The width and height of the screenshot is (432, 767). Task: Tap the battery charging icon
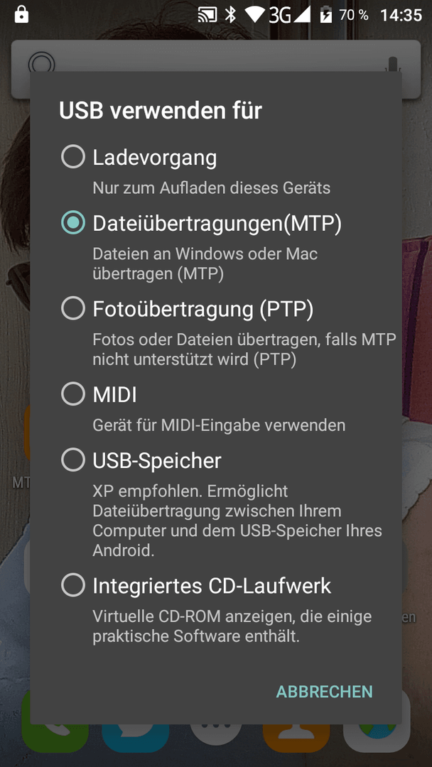tap(326, 16)
